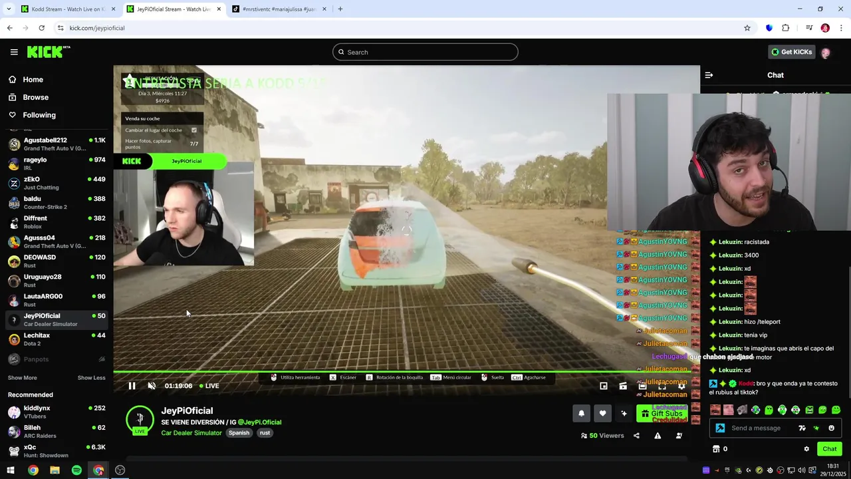Unmute the stream audio
Screen dimensions: 851x479
click(152, 386)
